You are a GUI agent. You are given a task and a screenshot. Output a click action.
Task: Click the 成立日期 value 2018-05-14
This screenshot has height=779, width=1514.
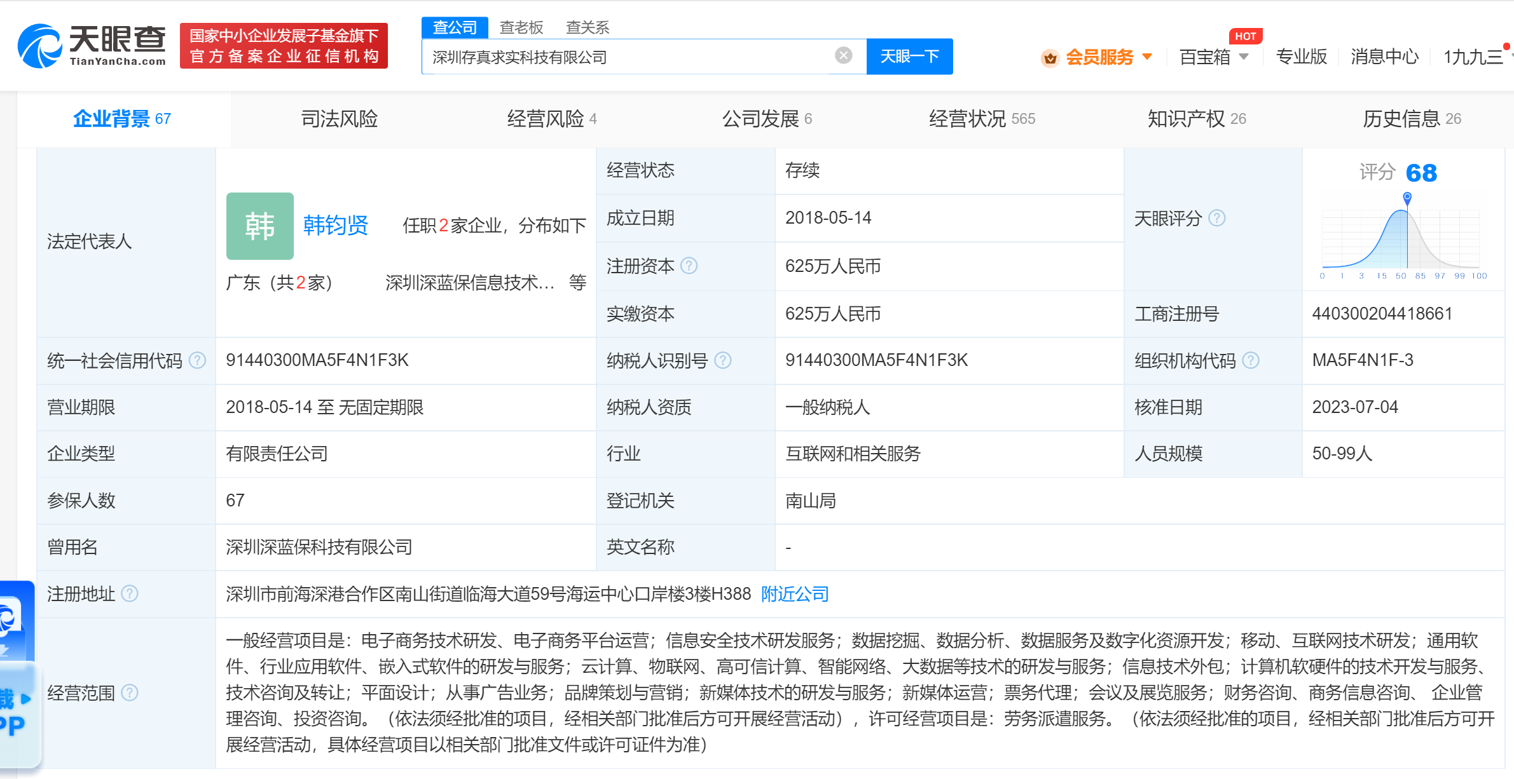point(828,218)
